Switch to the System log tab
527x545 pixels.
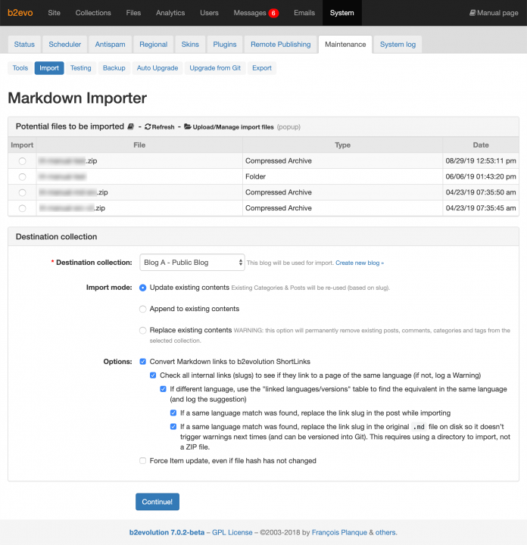click(x=398, y=45)
